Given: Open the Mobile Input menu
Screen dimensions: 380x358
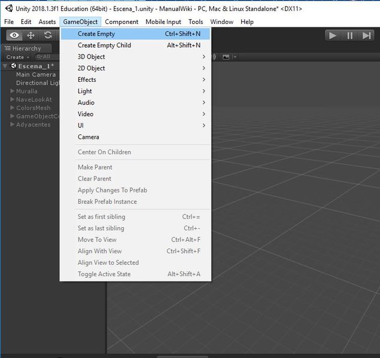Looking at the screenshot, I should point(163,22).
